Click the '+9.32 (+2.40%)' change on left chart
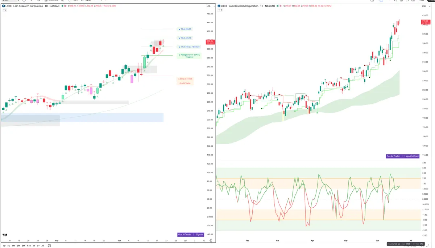Image resolution: width=435 pixels, height=248 pixels. pos(109,6)
